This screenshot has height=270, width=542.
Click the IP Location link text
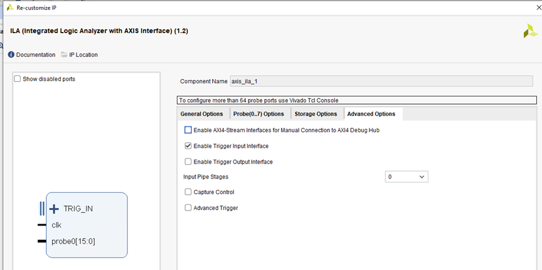[x=83, y=55]
